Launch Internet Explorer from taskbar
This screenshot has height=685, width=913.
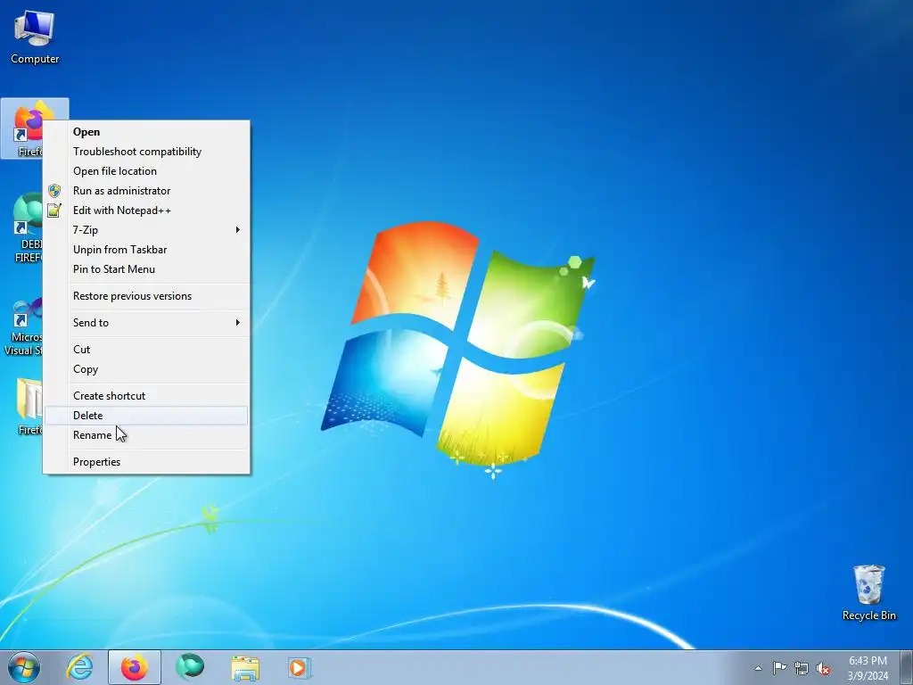[79, 667]
